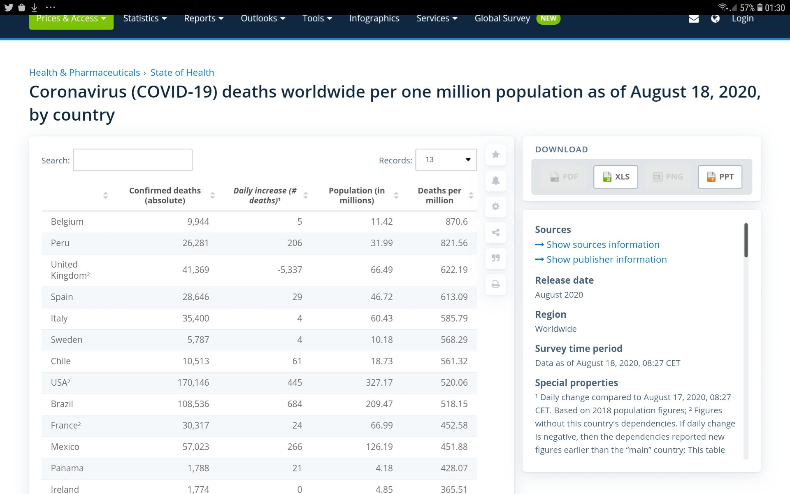Click the disabled PDF download button
Screen dimensions: 790x494
pyautogui.click(x=563, y=177)
